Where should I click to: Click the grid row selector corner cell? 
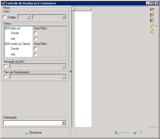coord(73,9)
